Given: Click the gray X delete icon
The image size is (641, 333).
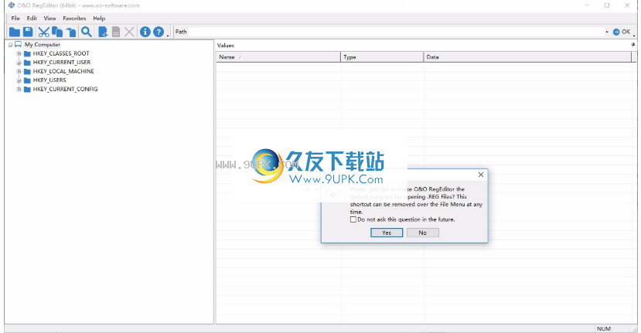Looking at the screenshot, I should [x=129, y=32].
